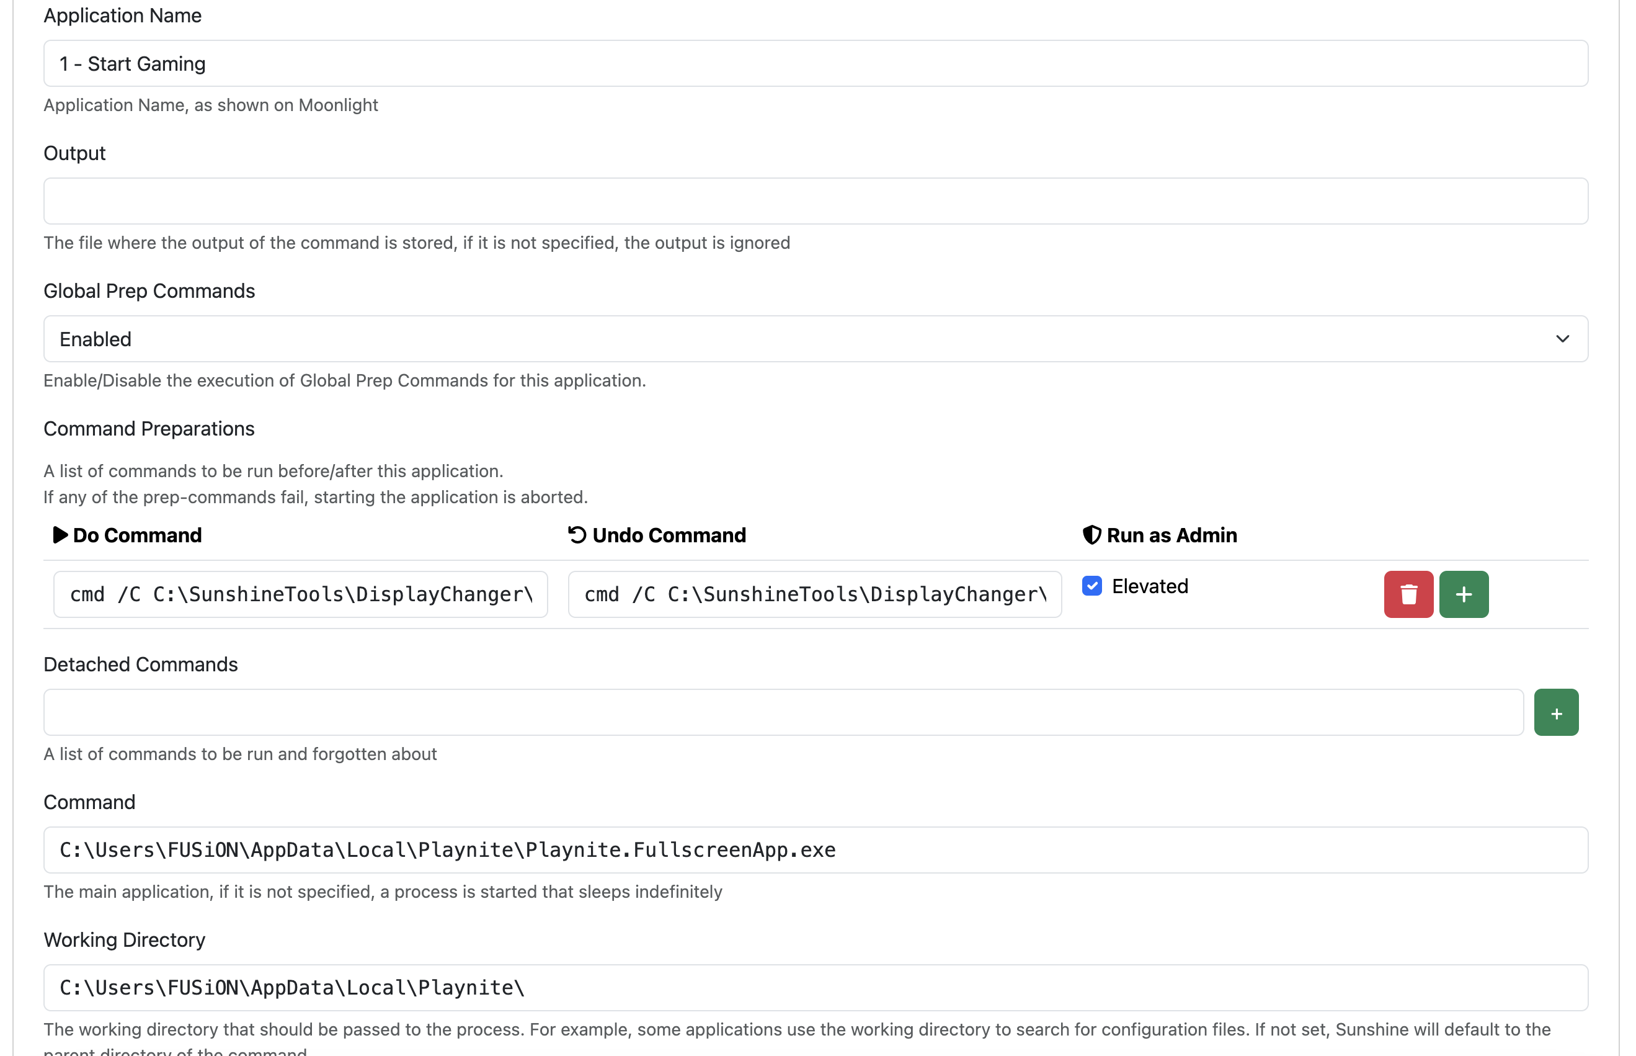Viewport: 1636px width, 1056px height.
Task: Click the Run as Admin shield icon
Action: [x=1091, y=535]
